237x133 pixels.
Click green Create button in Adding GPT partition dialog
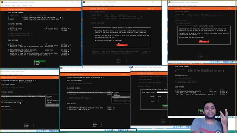tap(164, 106)
